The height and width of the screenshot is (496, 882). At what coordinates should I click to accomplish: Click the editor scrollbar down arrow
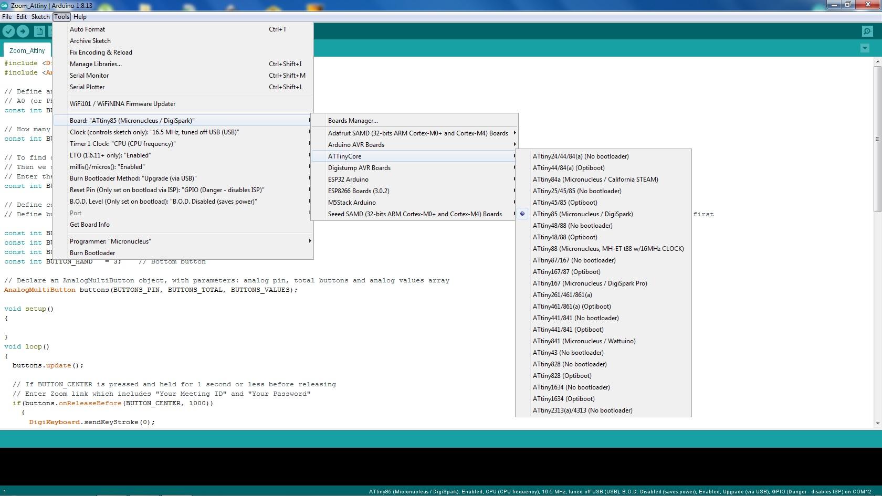click(877, 424)
